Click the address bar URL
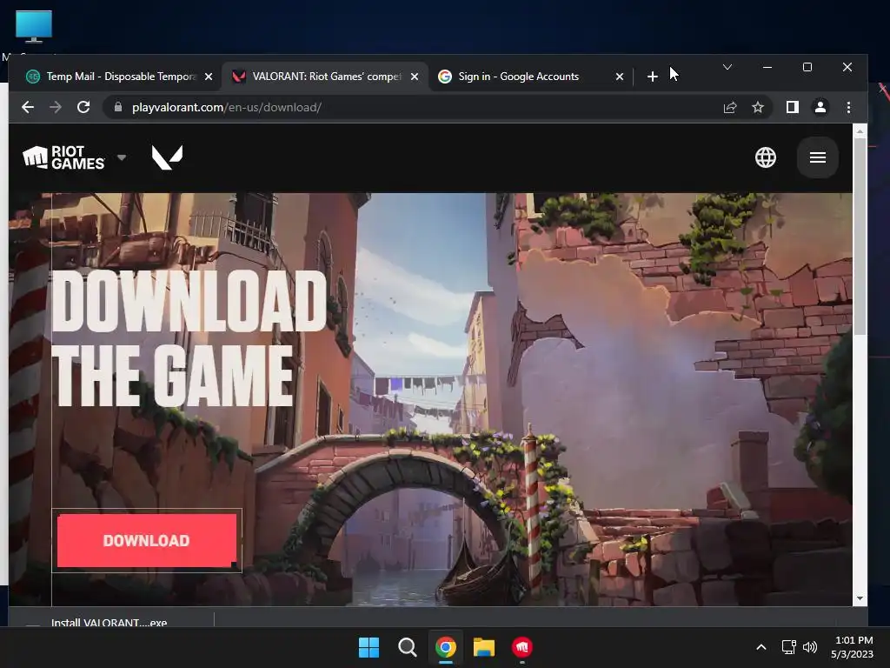Image resolution: width=890 pixels, height=668 pixels. 227,107
